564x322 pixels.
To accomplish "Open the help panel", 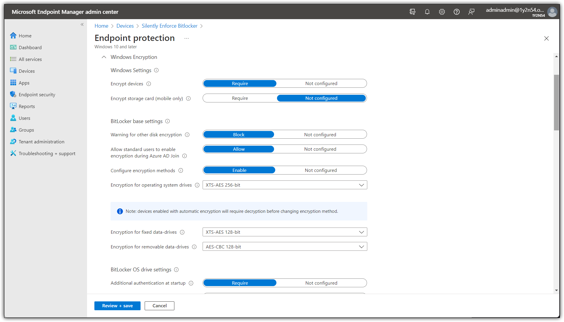I will 457,12.
